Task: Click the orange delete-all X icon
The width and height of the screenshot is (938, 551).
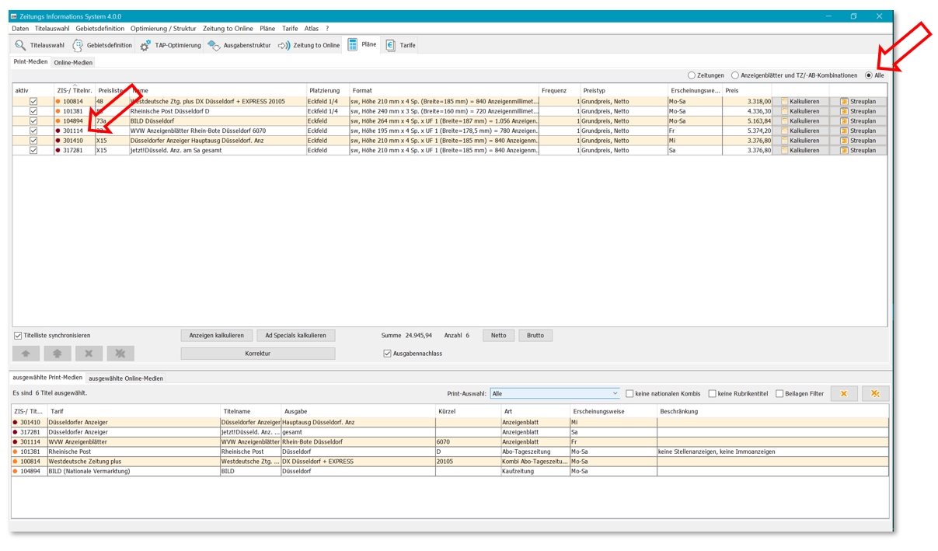Action: [875, 394]
